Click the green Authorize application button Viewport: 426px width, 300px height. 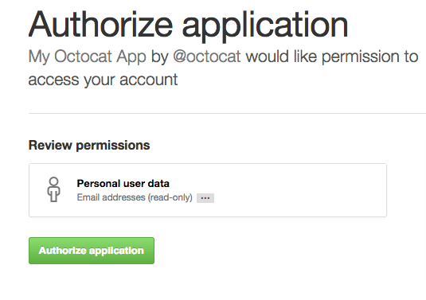click(92, 251)
